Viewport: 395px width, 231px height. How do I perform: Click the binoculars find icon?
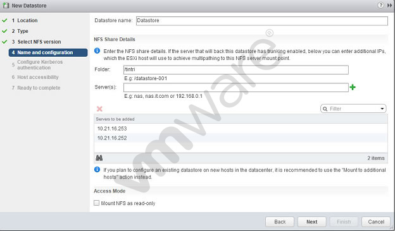(x=99, y=158)
